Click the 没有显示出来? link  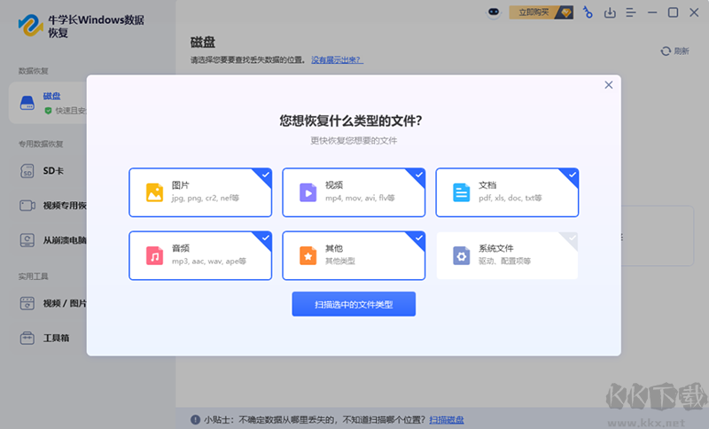click(337, 59)
